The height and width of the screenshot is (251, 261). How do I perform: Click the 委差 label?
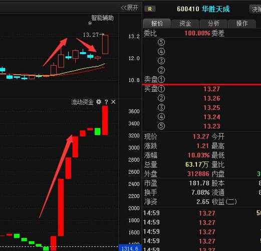click(218, 33)
